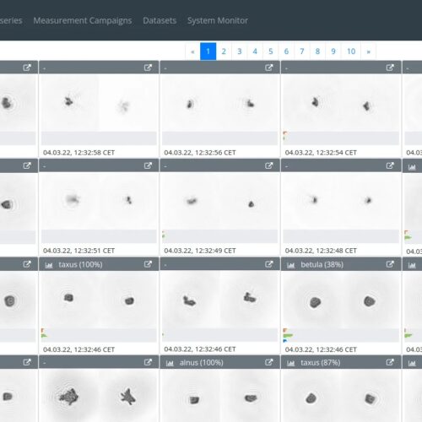Click chart icon beside alnus (100%)
This screenshot has height=422, width=422.
tap(170, 363)
